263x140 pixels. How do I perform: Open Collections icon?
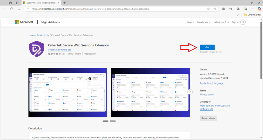coord(238,9)
